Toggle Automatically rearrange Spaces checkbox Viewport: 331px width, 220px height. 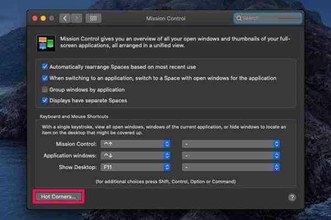tap(45, 67)
